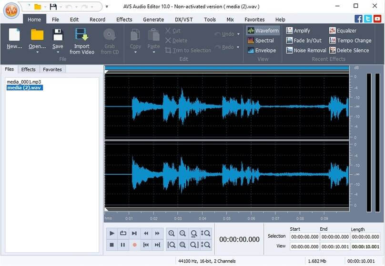Switch to the Waveform view

click(x=263, y=31)
